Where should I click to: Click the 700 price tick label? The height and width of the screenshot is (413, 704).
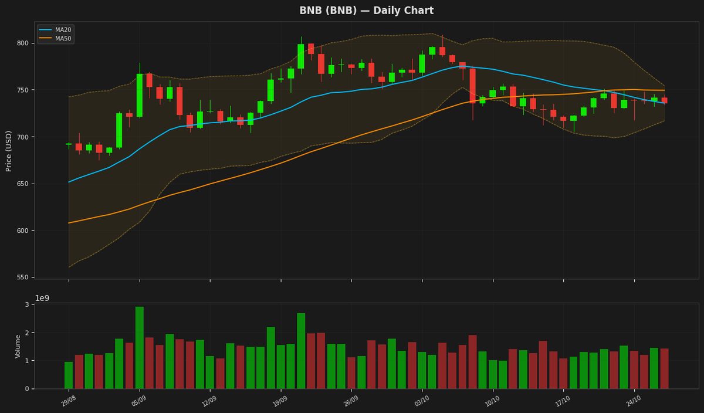click(23, 137)
